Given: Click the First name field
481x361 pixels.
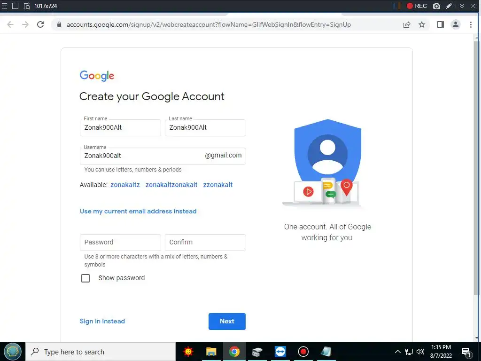Looking at the screenshot, I should point(120,128).
